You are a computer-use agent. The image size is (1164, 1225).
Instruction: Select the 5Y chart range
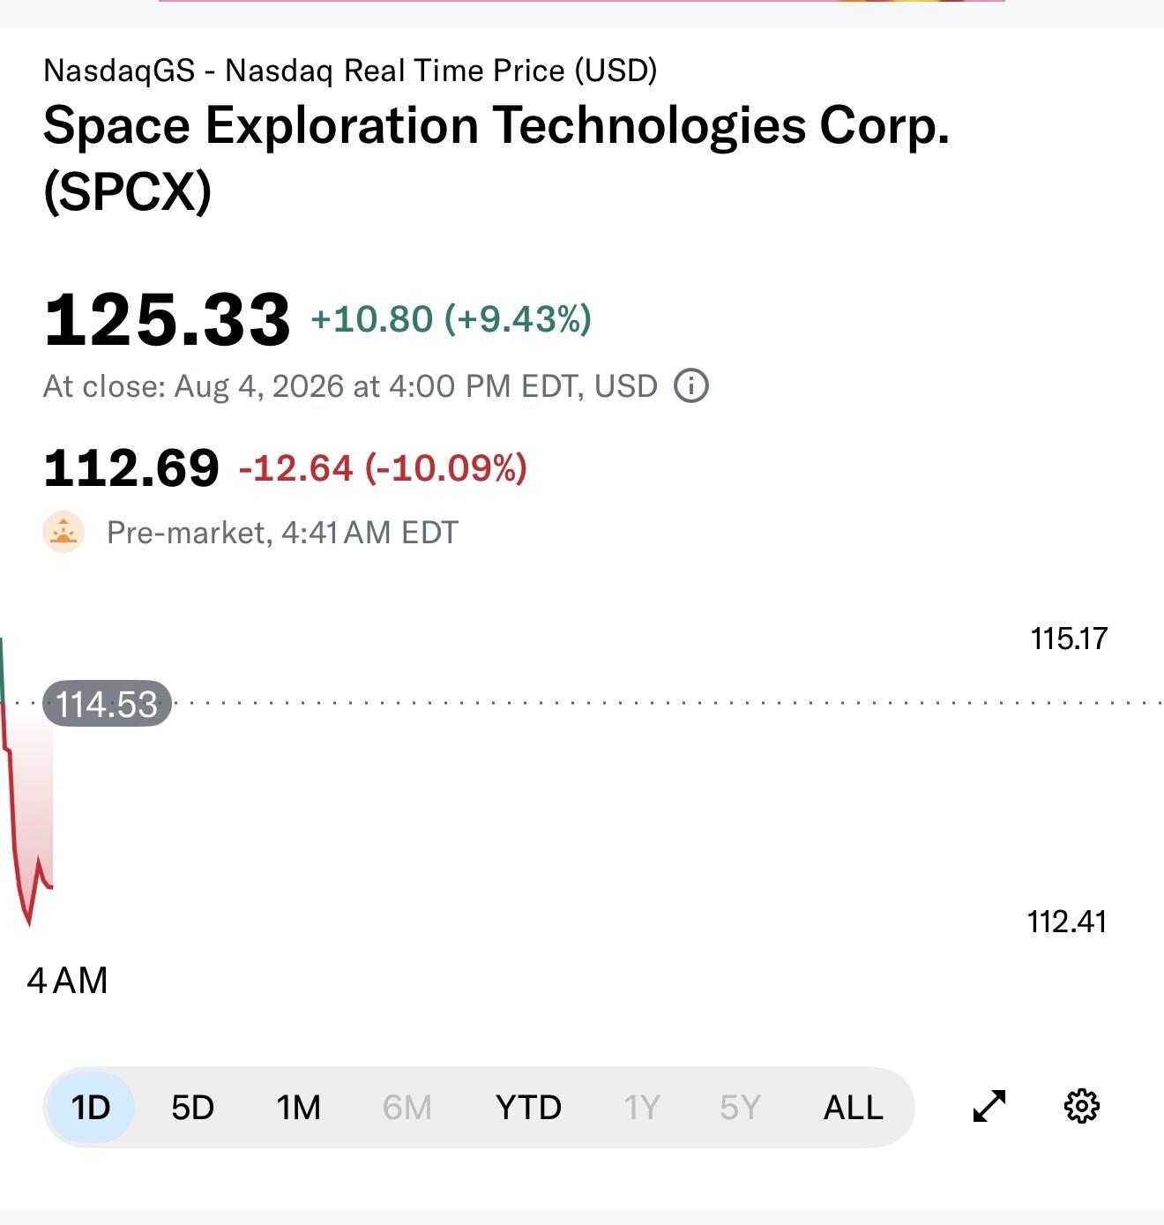click(x=740, y=1107)
